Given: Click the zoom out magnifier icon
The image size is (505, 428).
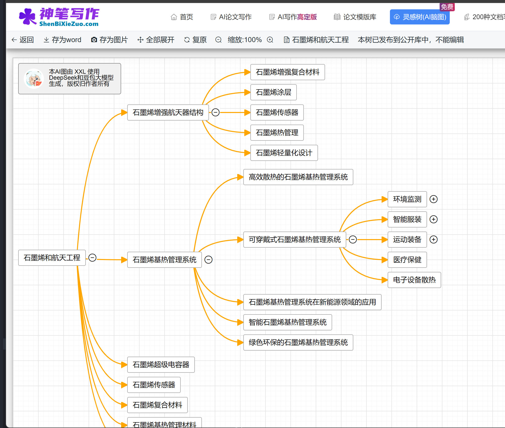Looking at the screenshot, I should pyautogui.click(x=218, y=40).
